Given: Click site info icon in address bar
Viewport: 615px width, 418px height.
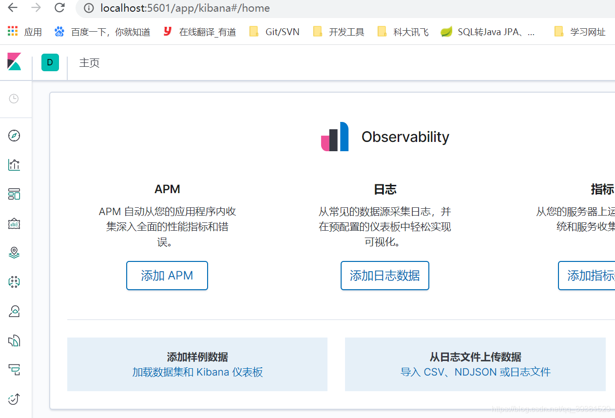Looking at the screenshot, I should [x=89, y=8].
